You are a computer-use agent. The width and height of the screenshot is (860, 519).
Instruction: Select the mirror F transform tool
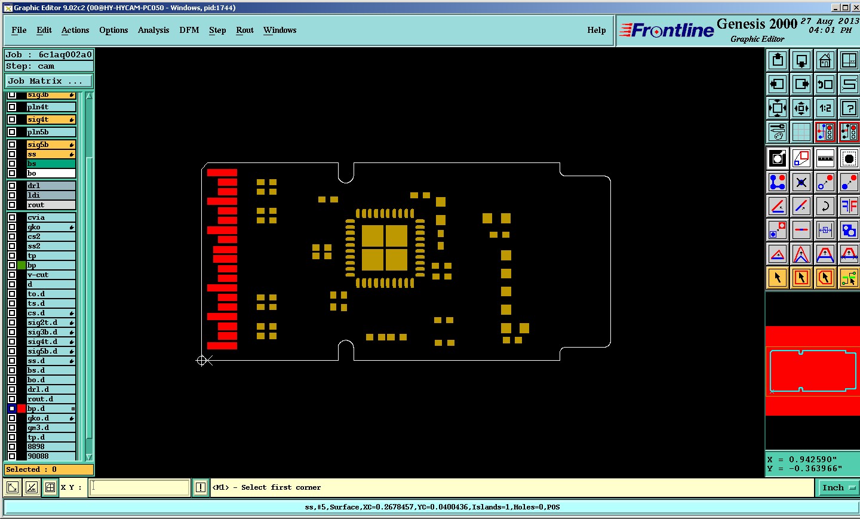[x=849, y=206]
